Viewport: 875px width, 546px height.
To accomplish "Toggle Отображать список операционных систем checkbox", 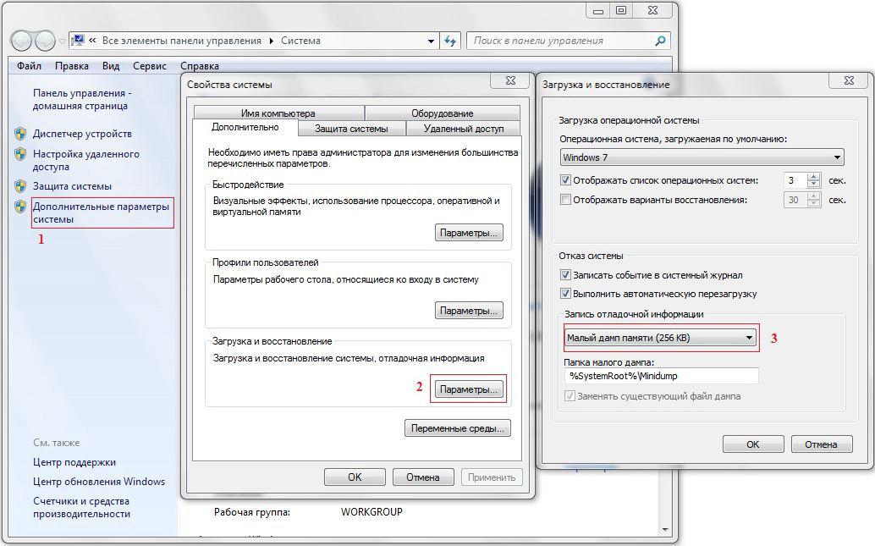I will tap(565, 180).
